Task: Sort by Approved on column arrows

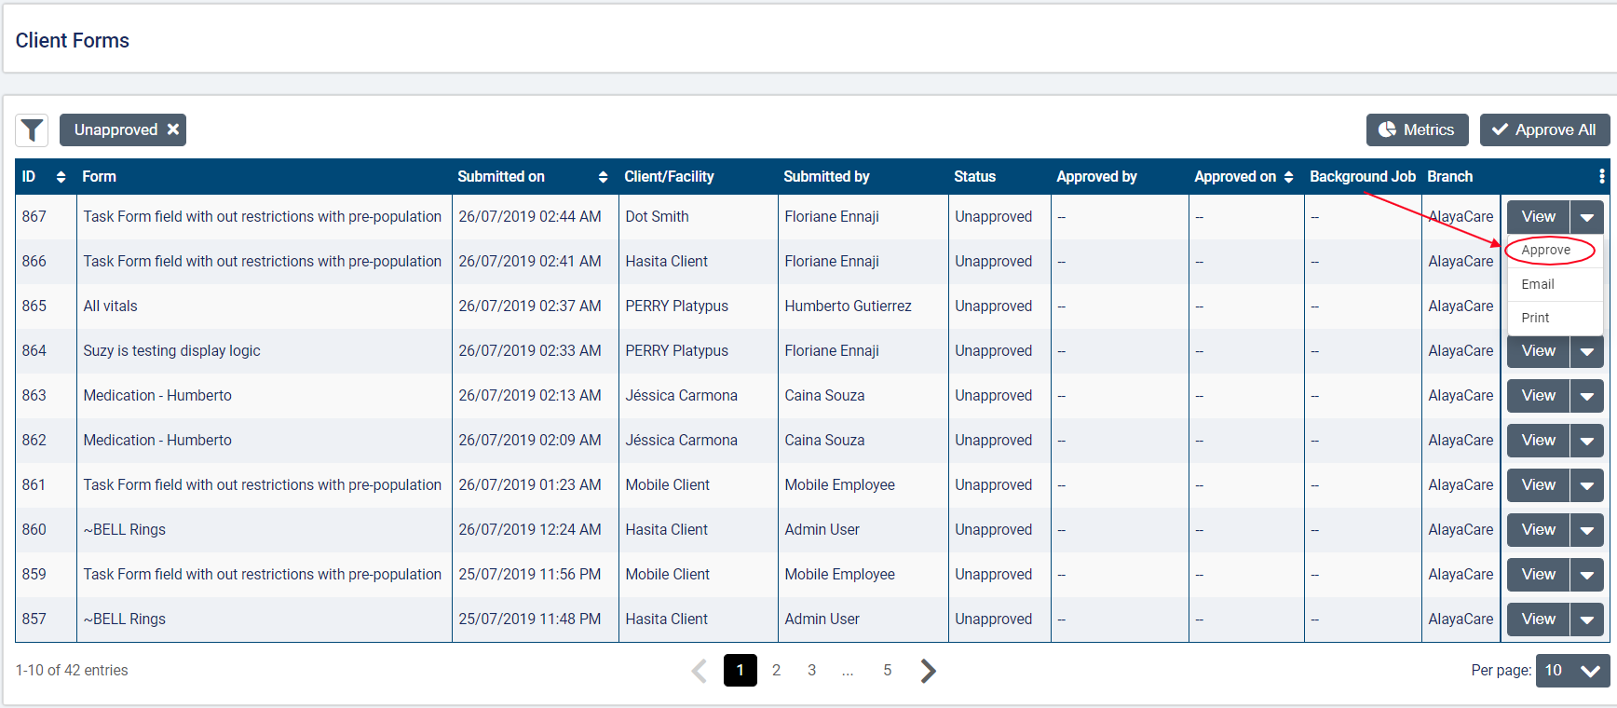Action: [1288, 177]
